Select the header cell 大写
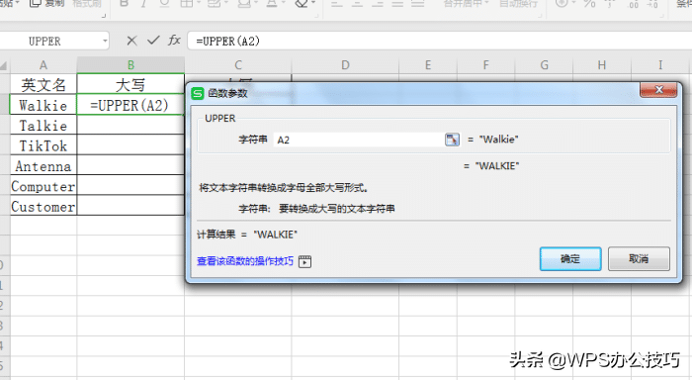 click(x=130, y=84)
